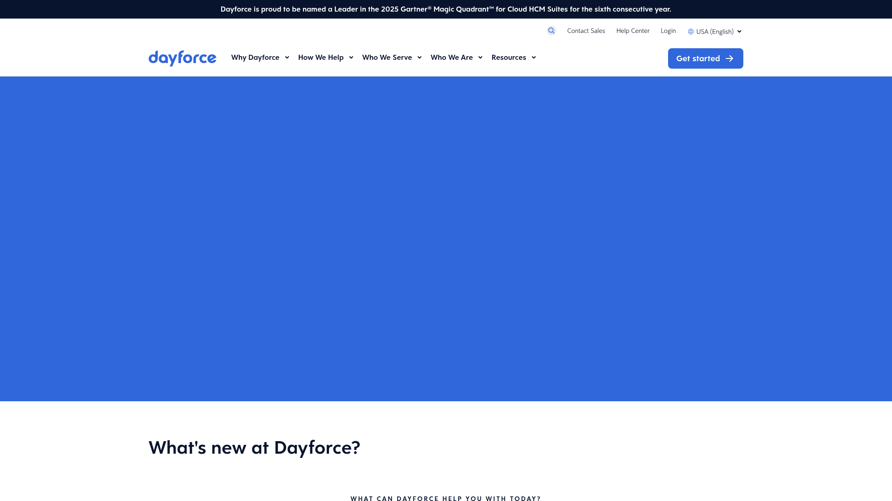The width and height of the screenshot is (892, 501).
Task: Go to the Help Center
Action: pos(633,31)
